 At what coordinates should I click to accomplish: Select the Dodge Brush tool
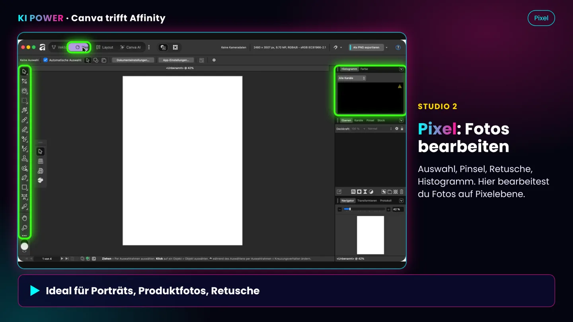24,139
